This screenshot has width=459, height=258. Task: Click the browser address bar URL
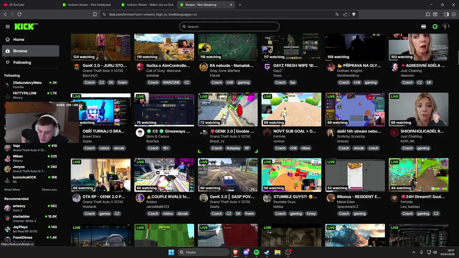tap(153, 14)
